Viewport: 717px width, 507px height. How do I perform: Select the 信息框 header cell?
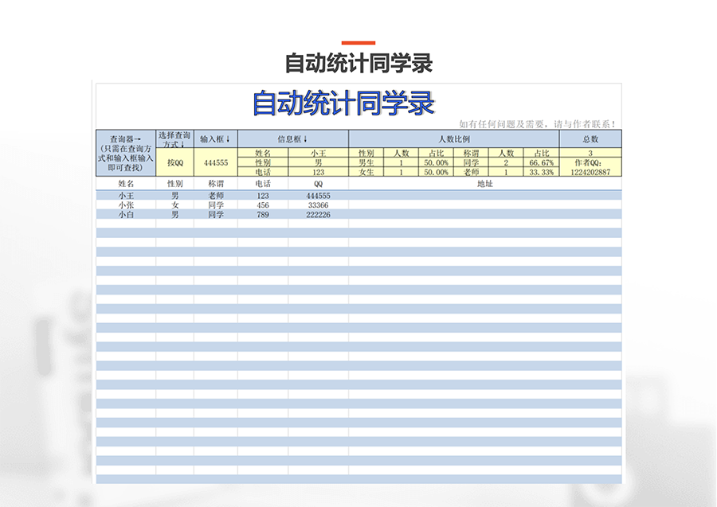[292, 139]
